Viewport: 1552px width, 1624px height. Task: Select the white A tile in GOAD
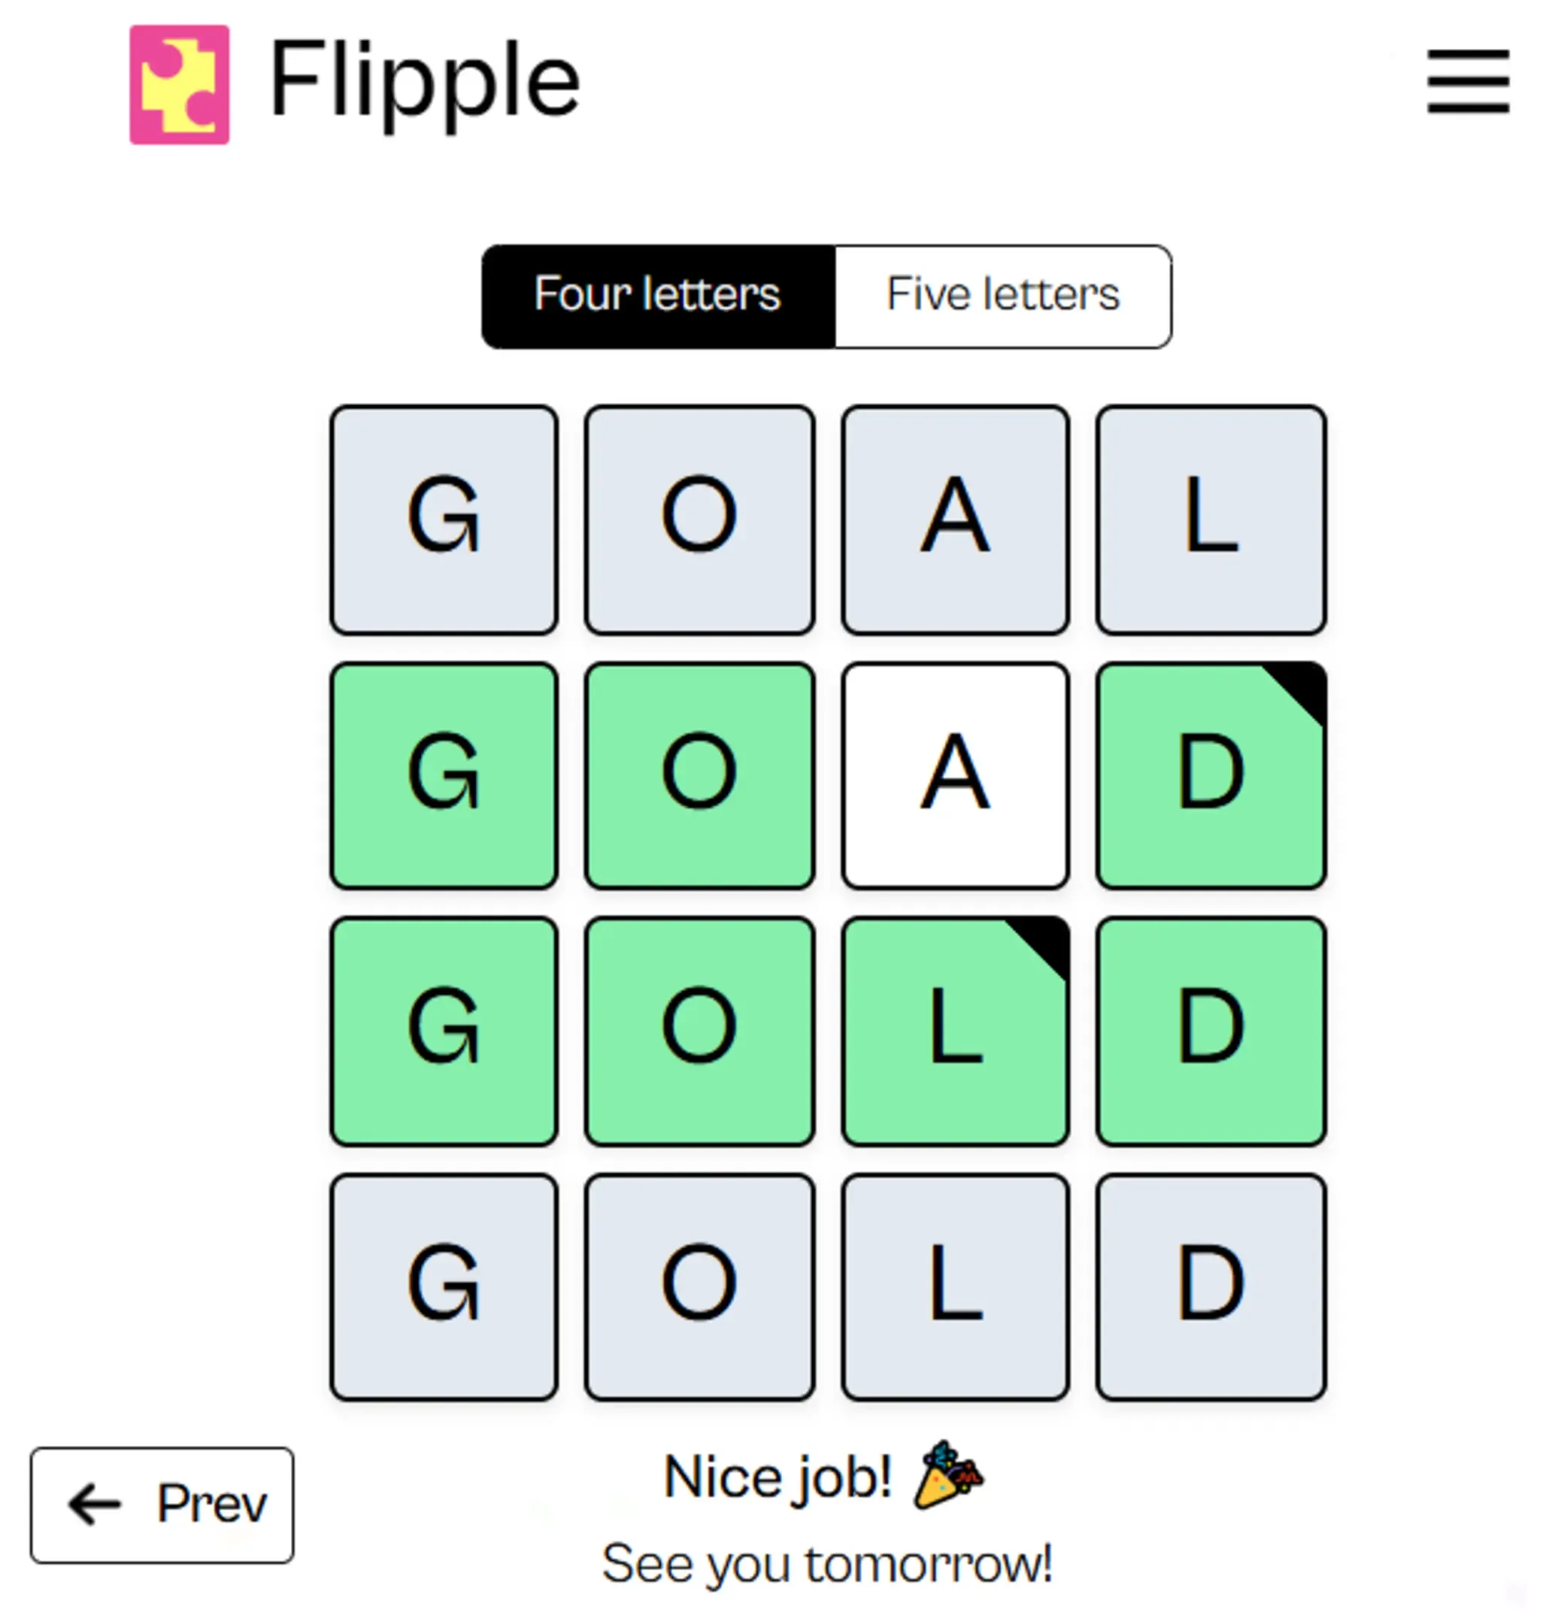pos(956,775)
